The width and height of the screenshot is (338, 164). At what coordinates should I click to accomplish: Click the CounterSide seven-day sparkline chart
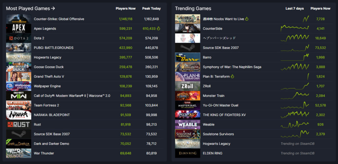pos(294,29)
